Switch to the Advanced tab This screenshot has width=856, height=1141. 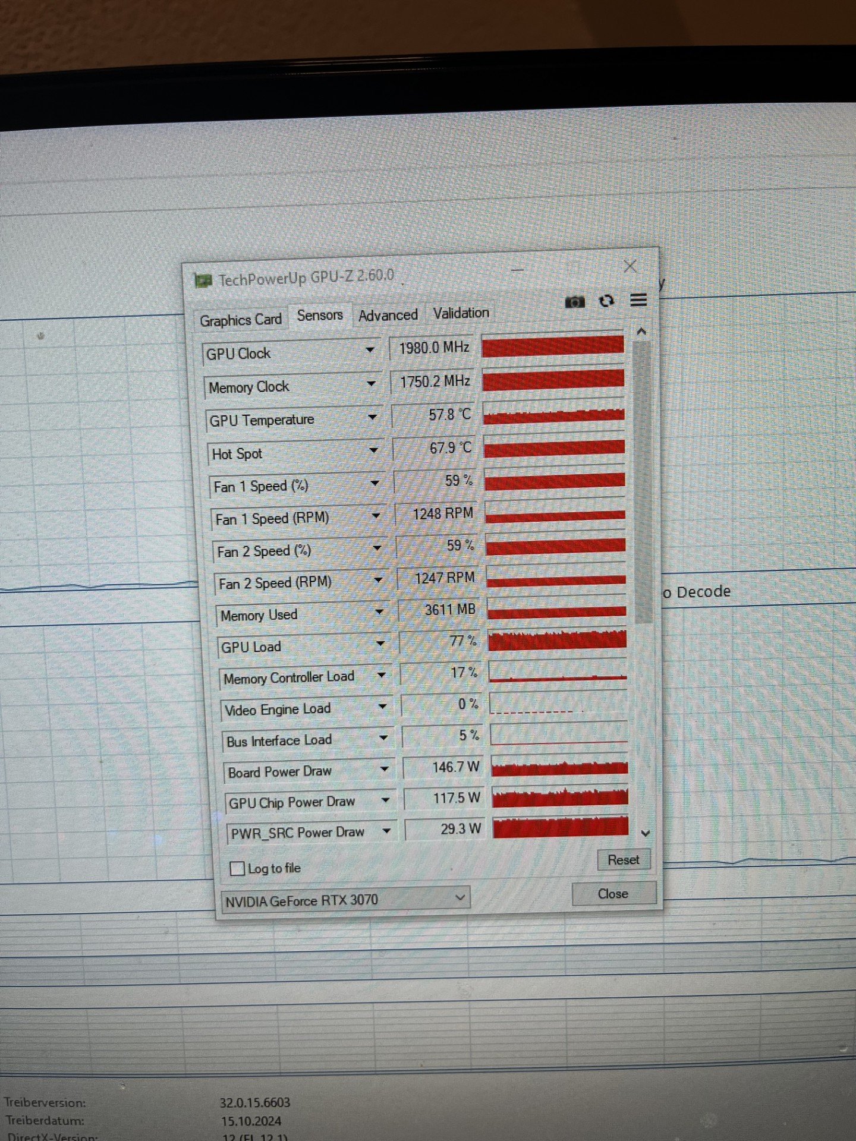tap(388, 315)
